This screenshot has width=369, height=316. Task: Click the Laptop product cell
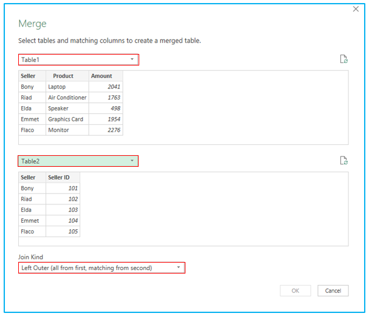[67, 87]
